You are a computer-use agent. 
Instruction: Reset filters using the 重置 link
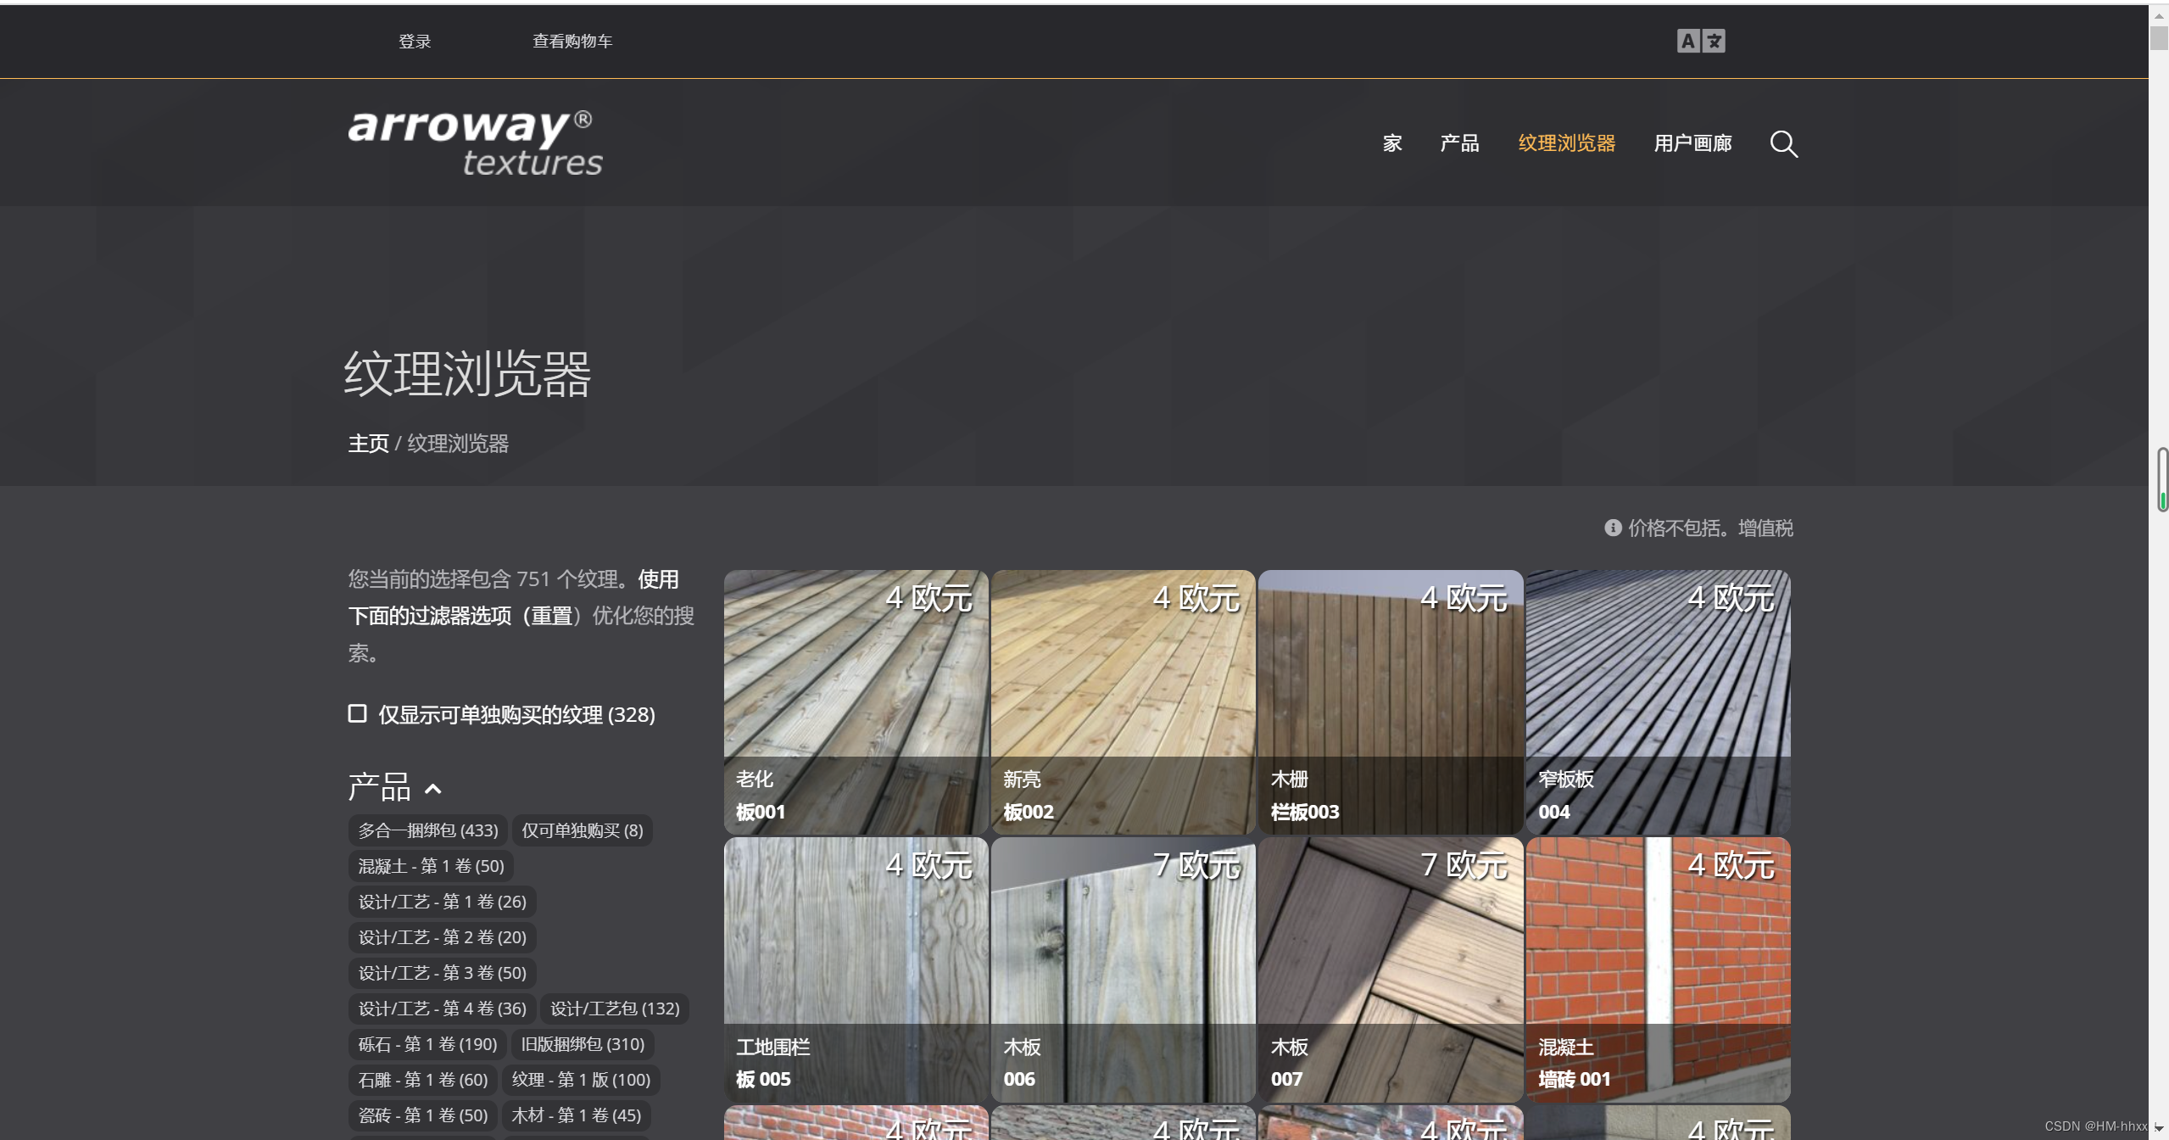(x=552, y=616)
